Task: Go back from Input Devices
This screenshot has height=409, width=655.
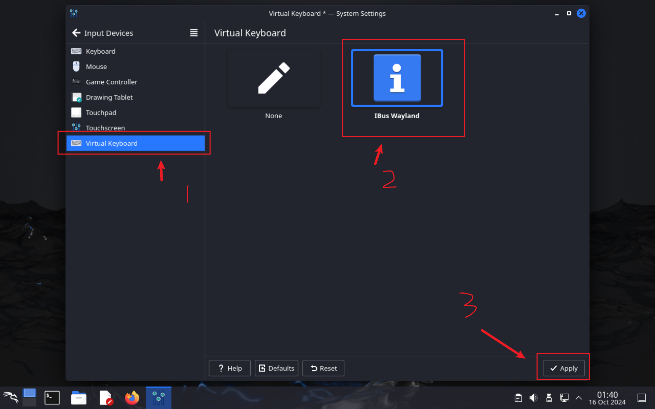Action: point(76,33)
